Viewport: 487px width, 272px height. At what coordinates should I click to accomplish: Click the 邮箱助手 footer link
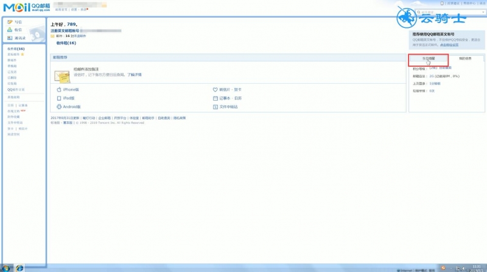[x=148, y=118]
